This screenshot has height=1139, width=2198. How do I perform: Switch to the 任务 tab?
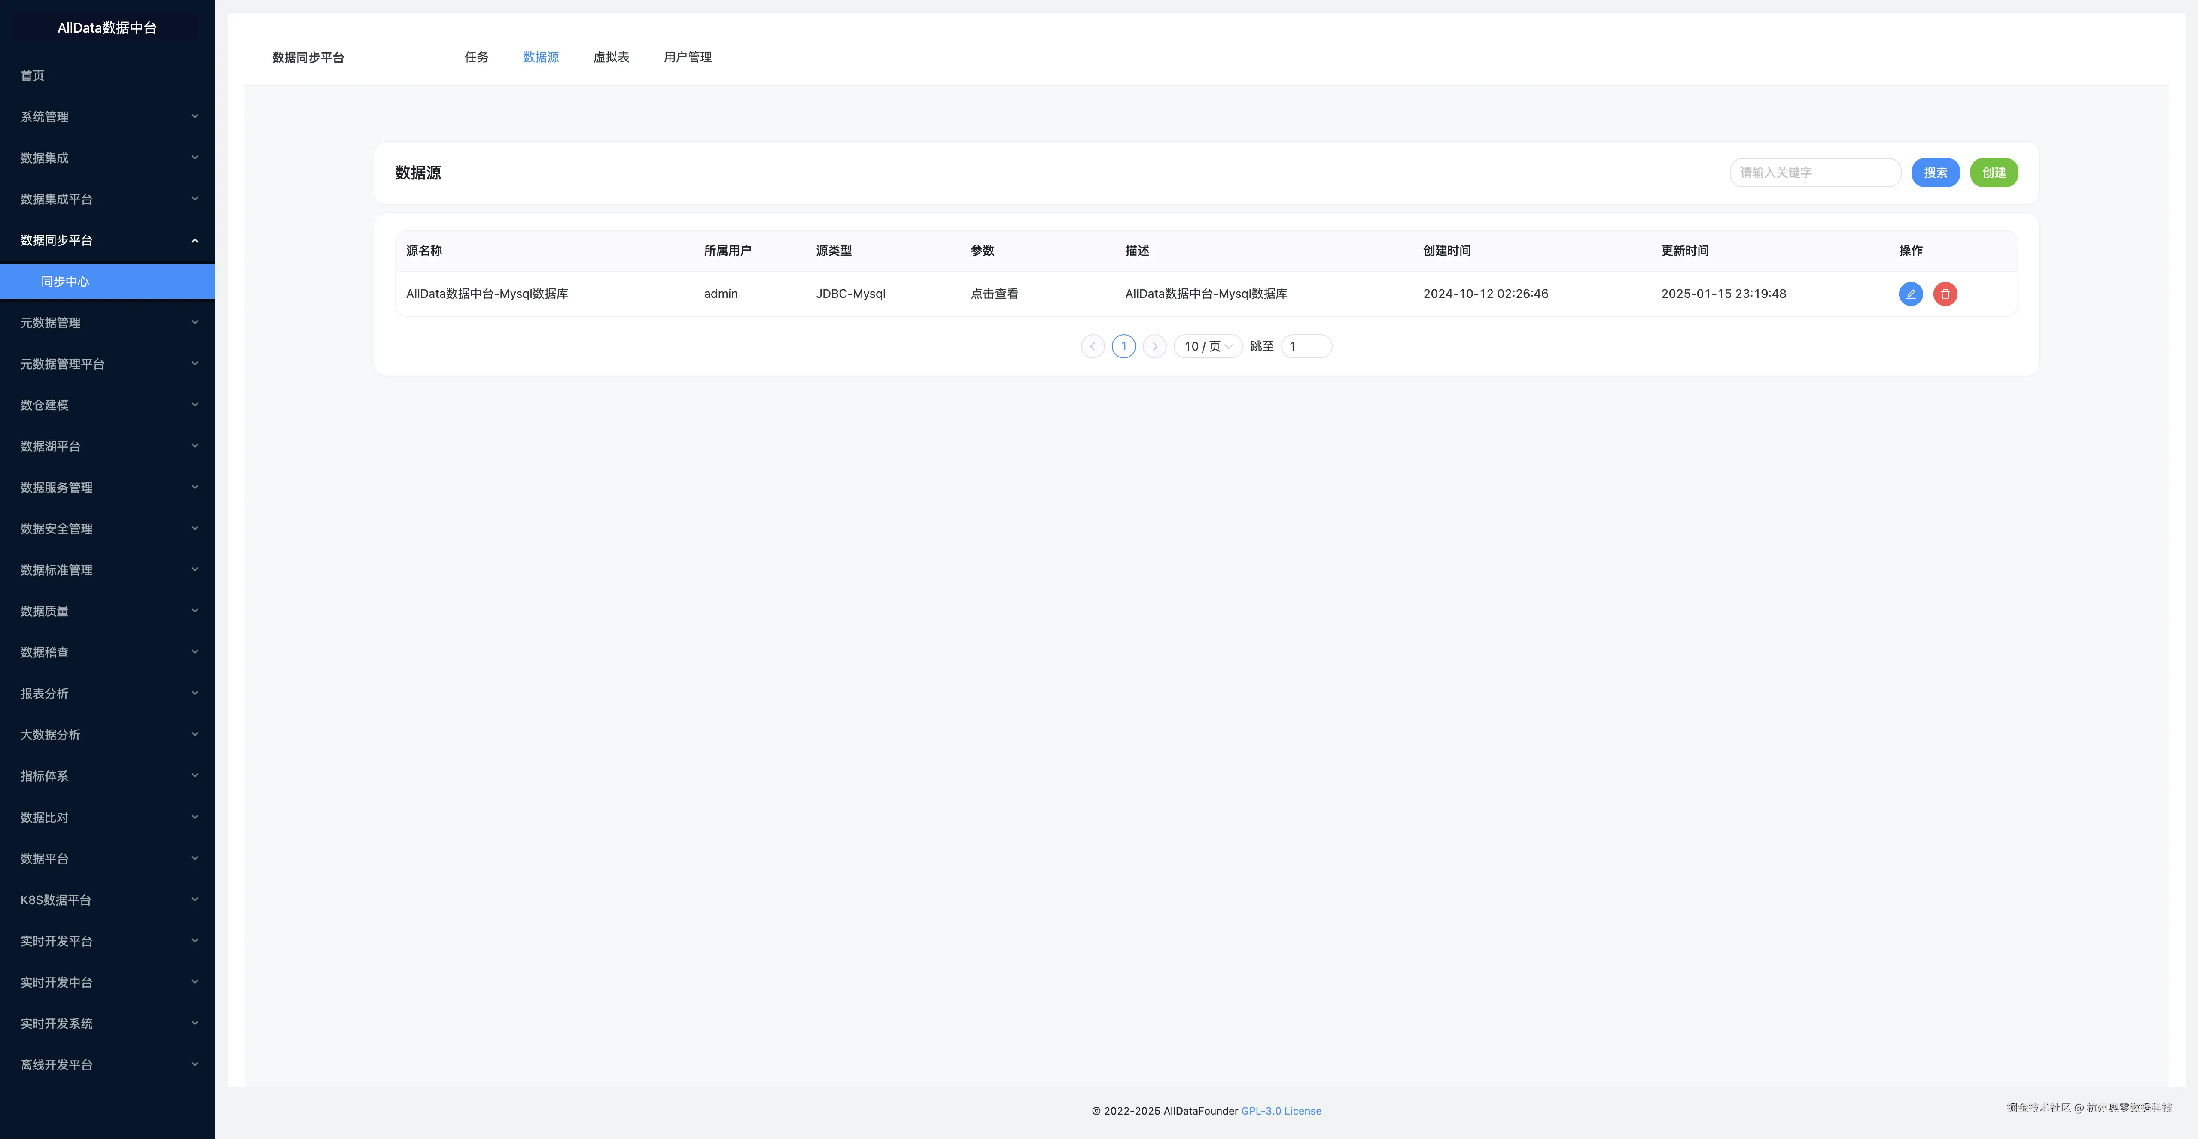tap(476, 57)
